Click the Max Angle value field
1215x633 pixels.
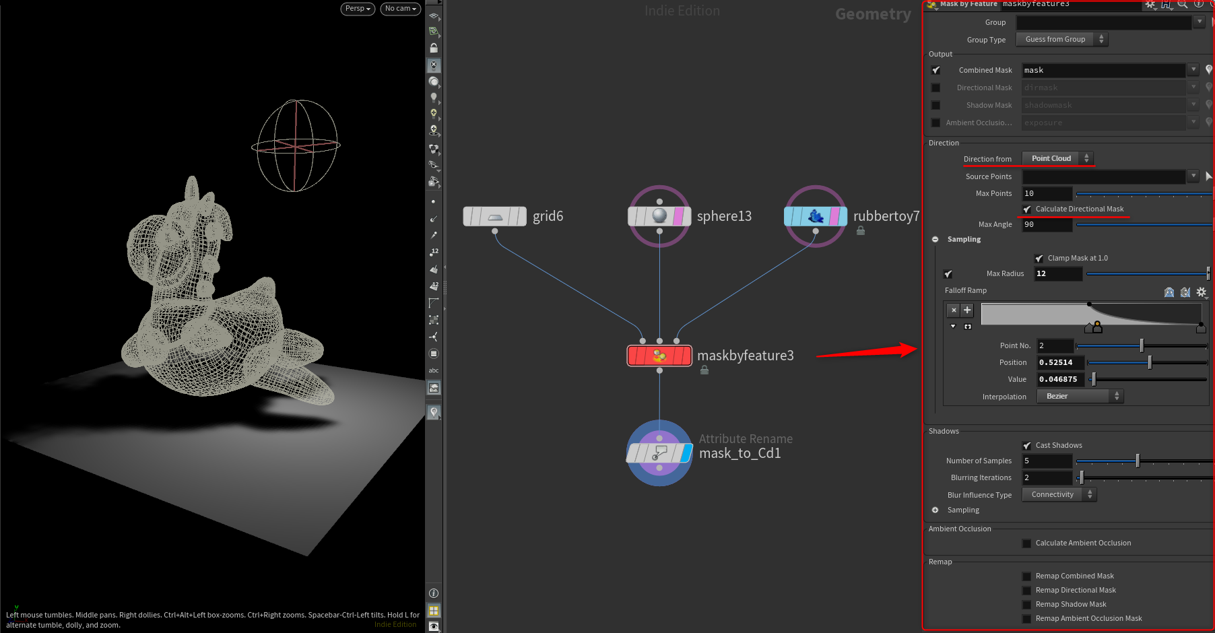(x=1047, y=225)
